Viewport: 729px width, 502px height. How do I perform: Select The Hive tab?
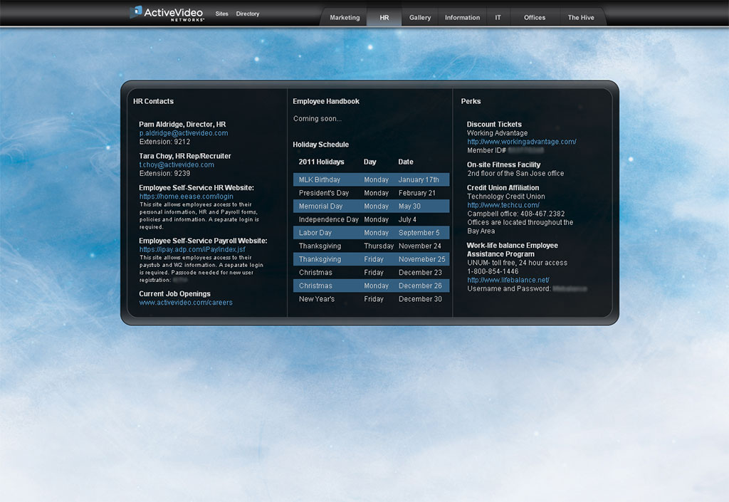click(581, 18)
